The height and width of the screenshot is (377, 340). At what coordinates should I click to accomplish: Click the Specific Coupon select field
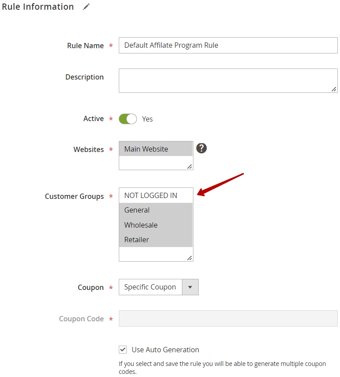pos(159,287)
